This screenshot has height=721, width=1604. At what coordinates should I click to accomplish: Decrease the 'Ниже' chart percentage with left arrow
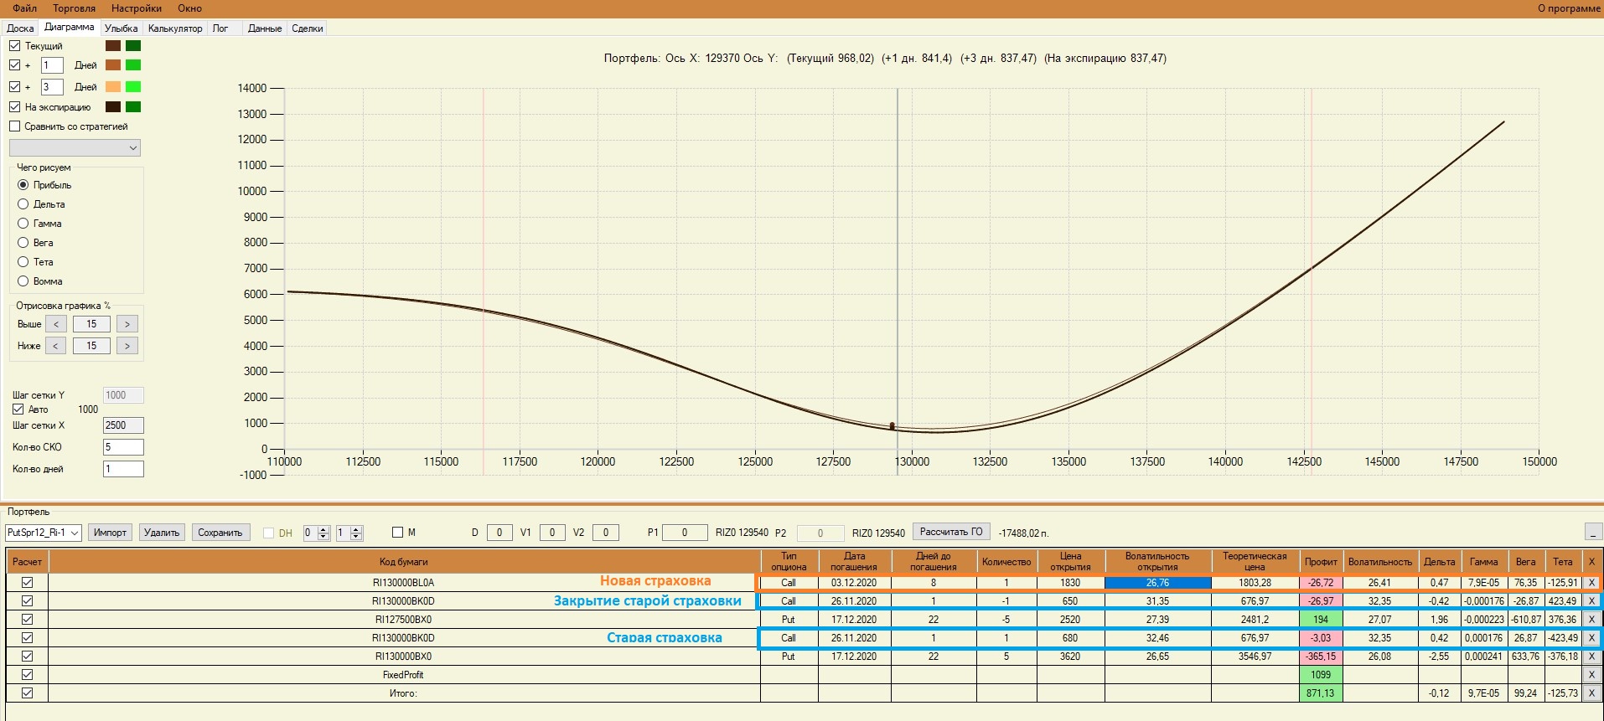click(x=55, y=346)
